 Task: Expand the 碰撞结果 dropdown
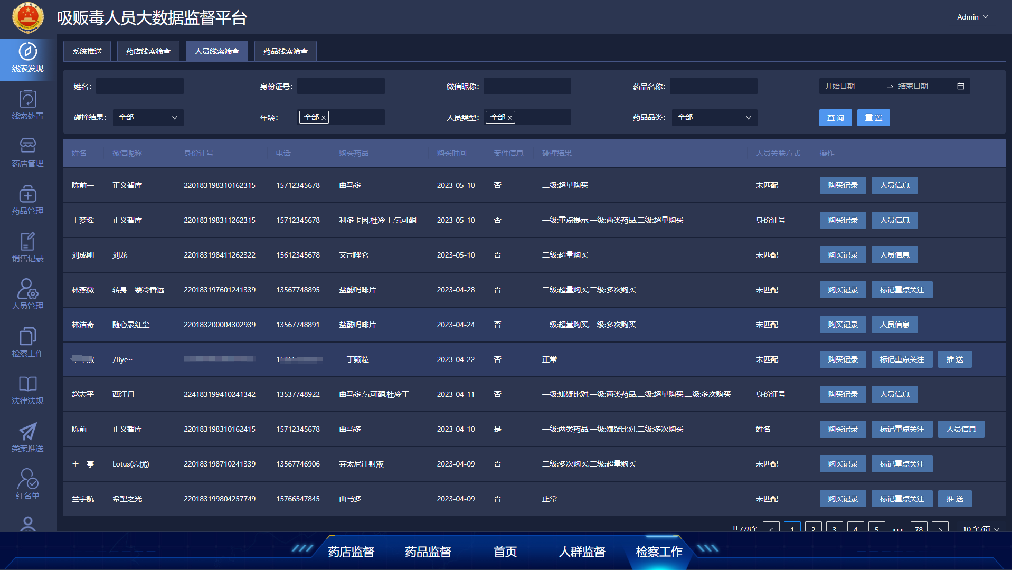[x=148, y=117]
